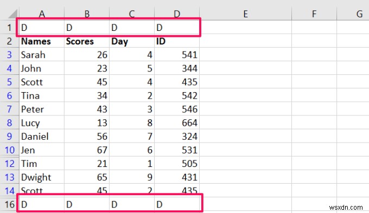Select row 13 header
369x213 pixels.
coord(9,177)
